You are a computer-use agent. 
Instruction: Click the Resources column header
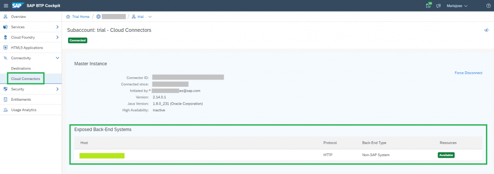[448, 143]
